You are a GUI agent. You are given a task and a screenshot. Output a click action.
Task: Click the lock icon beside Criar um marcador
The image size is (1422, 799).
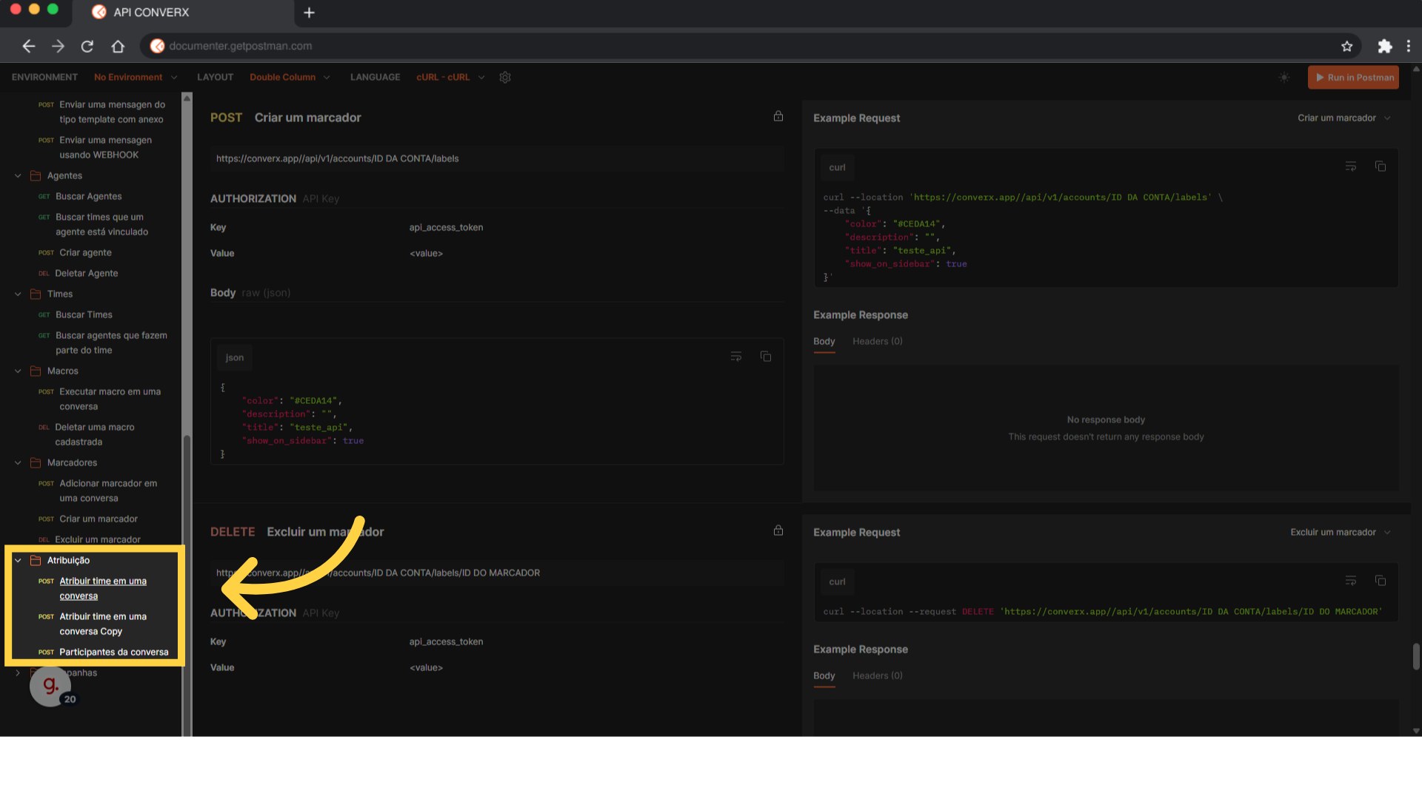(778, 116)
